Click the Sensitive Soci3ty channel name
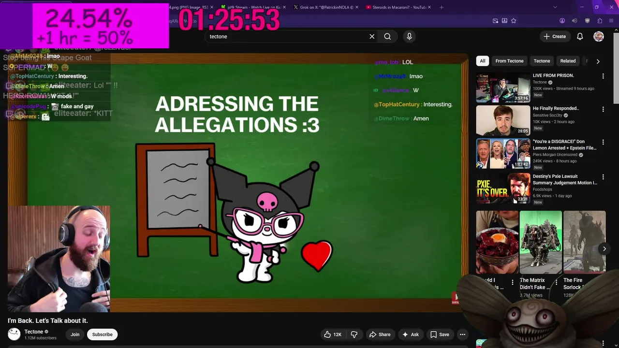The height and width of the screenshot is (348, 619). (548, 116)
